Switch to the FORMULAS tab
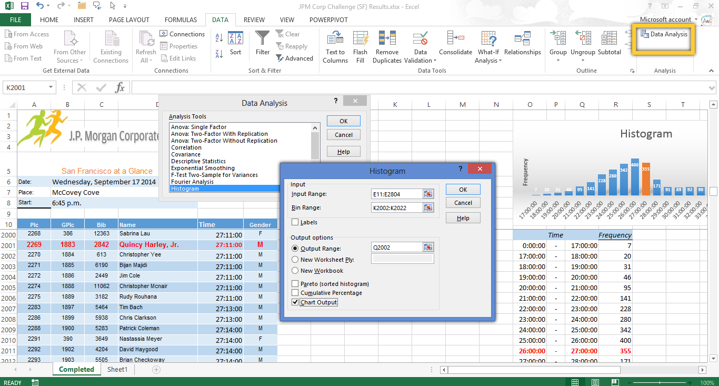719x386 pixels. pos(181,20)
